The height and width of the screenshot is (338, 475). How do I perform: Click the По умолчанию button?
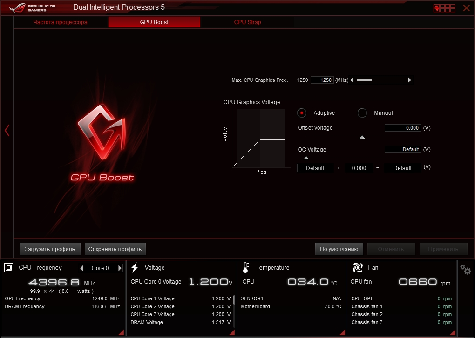click(339, 249)
